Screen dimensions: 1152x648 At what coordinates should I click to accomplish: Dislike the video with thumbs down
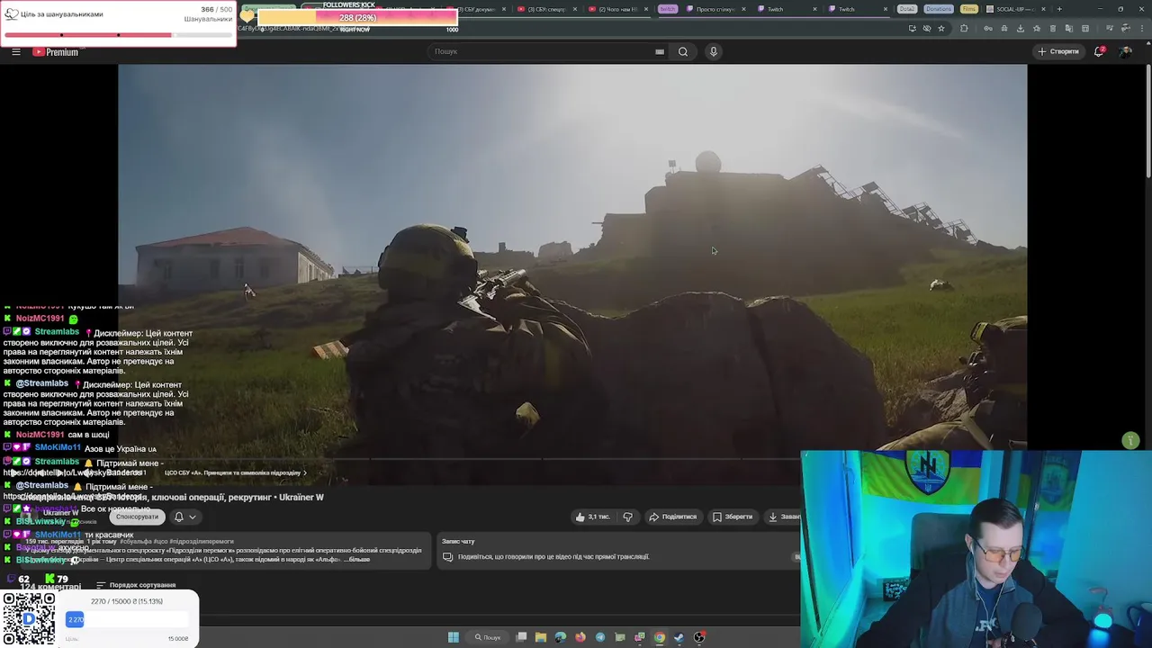click(x=627, y=517)
